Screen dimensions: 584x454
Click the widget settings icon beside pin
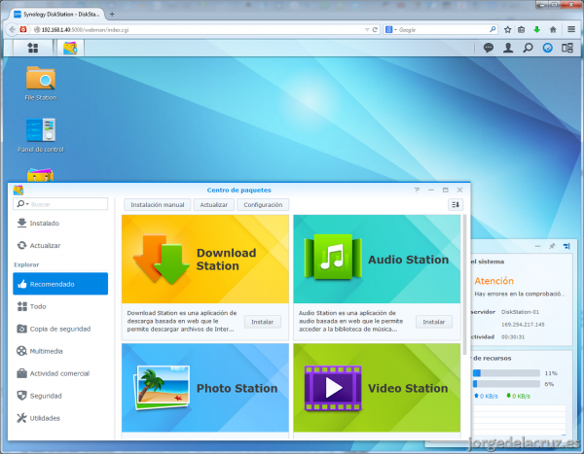(x=566, y=246)
